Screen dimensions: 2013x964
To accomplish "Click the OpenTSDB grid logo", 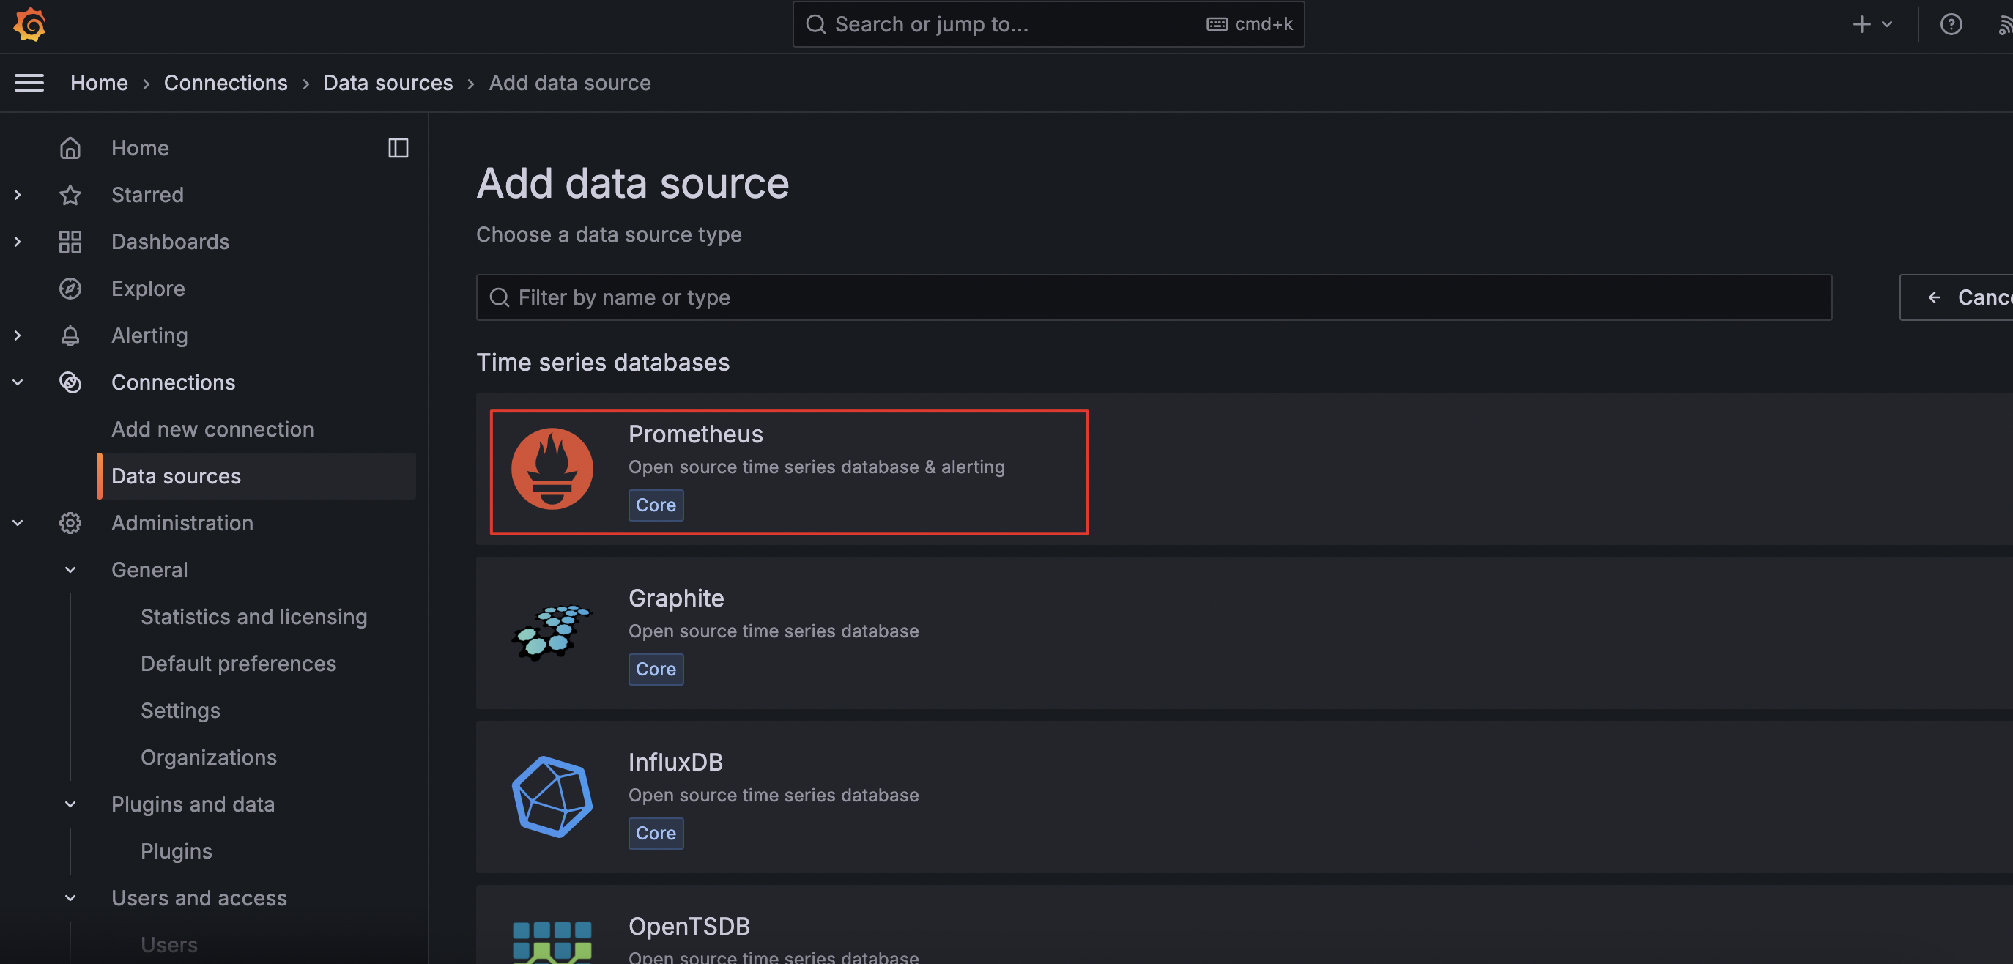I will 552,941.
